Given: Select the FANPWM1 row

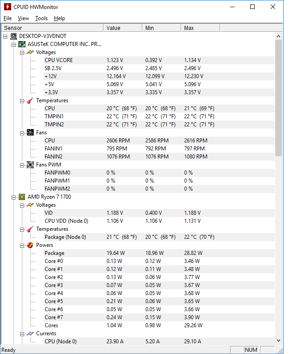Looking at the screenshot, I should click(159, 181).
